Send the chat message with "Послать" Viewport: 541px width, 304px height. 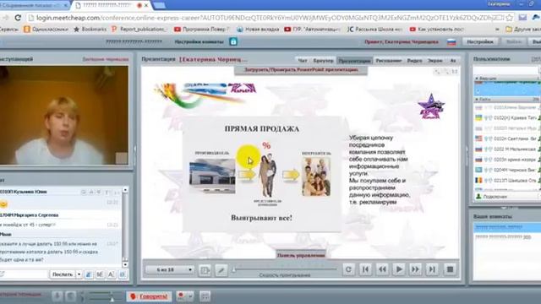click(63, 274)
